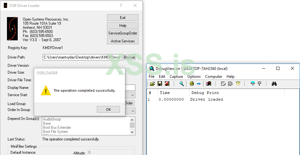Click the Exit button in OSR Driver Loader

click(123, 18)
